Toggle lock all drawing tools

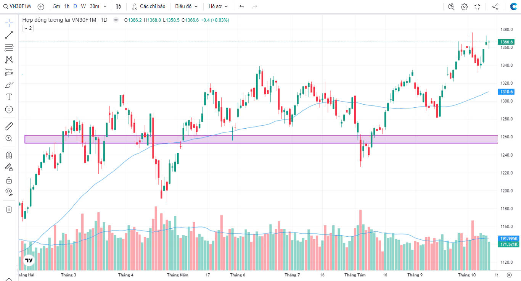[x=9, y=180]
